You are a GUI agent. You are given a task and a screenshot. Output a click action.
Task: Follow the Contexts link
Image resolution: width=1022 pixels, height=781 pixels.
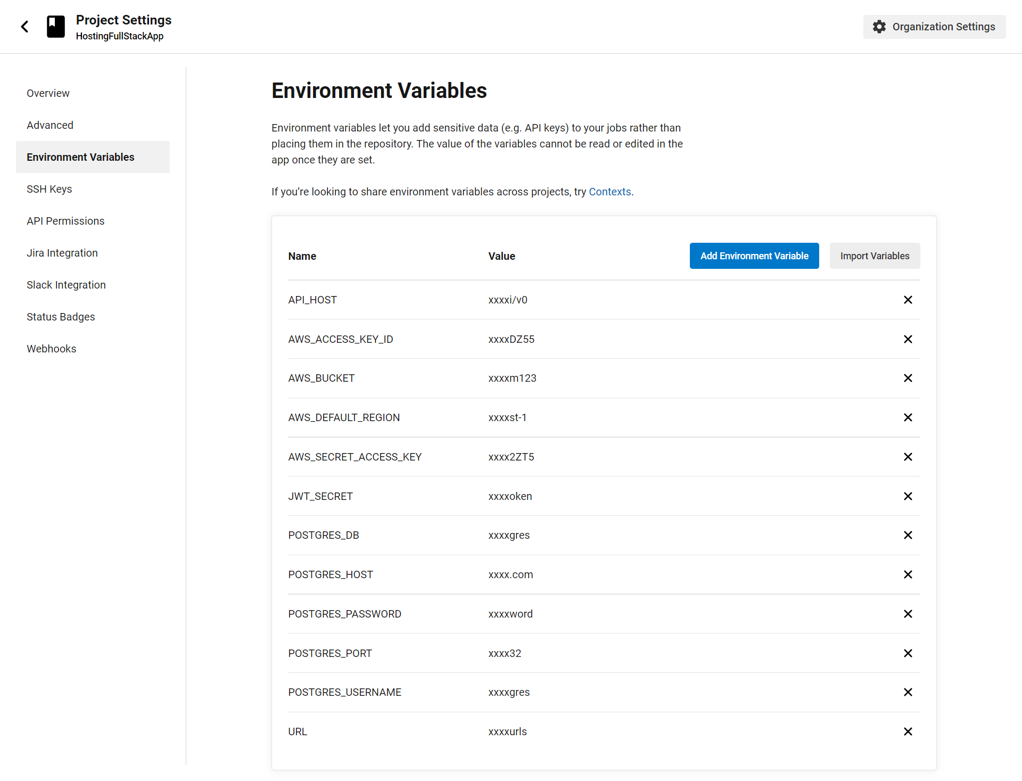[609, 192]
